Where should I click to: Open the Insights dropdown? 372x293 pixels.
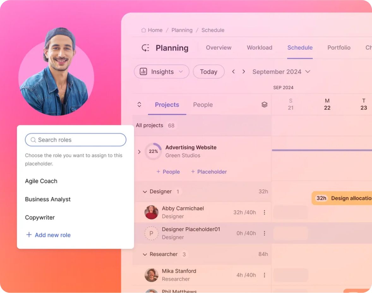[162, 71]
